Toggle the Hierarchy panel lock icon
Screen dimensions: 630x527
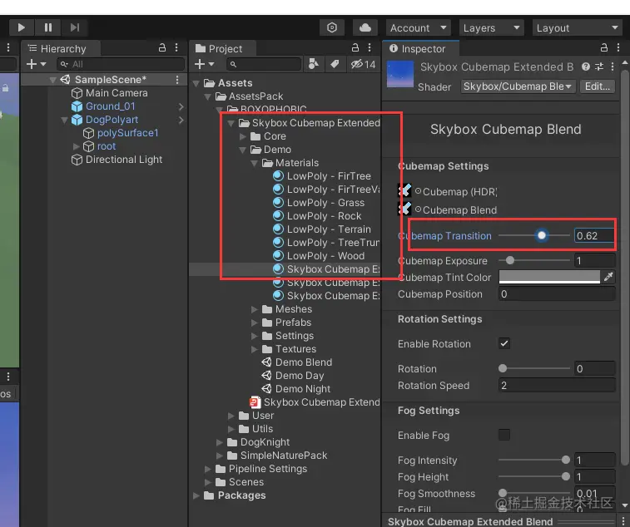162,47
